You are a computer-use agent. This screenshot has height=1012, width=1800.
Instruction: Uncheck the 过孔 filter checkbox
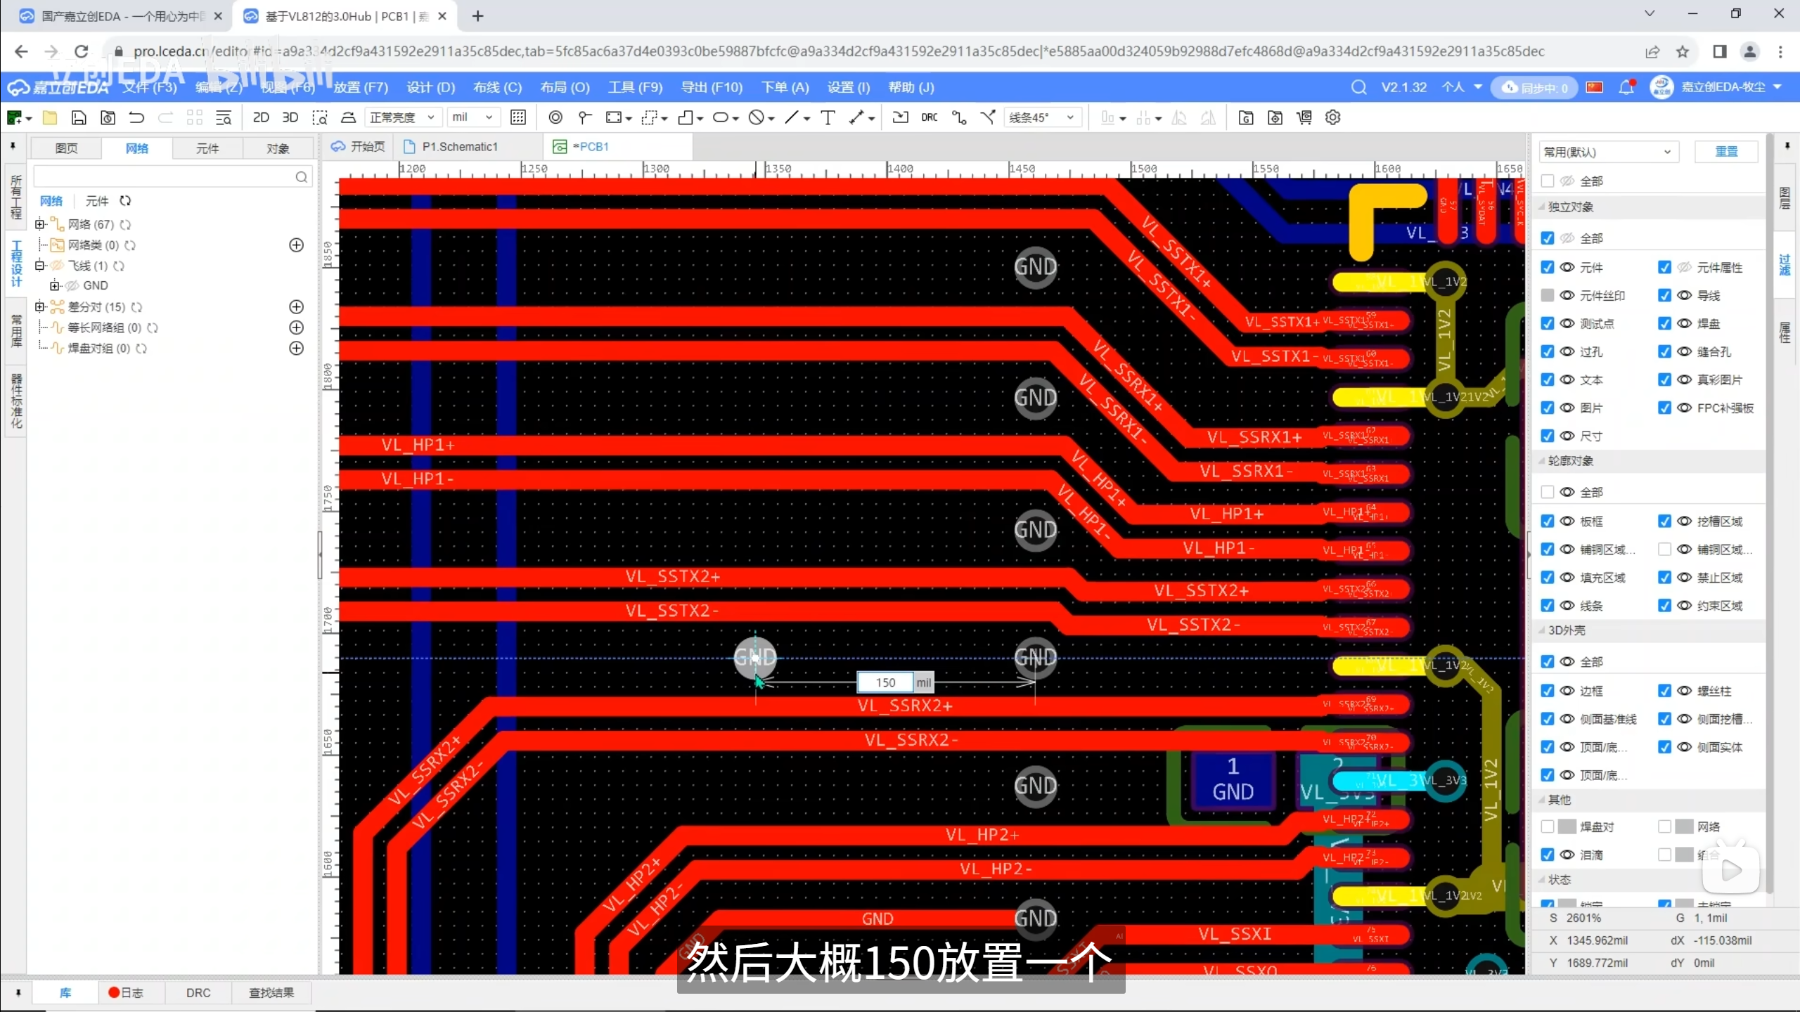1547,351
